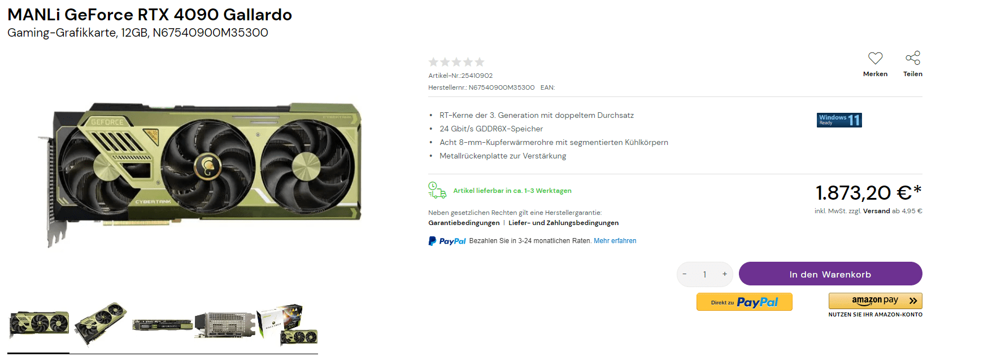The image size is (988, 361).
Task: Increase quantity with the plus button
Action: [725, 274]
